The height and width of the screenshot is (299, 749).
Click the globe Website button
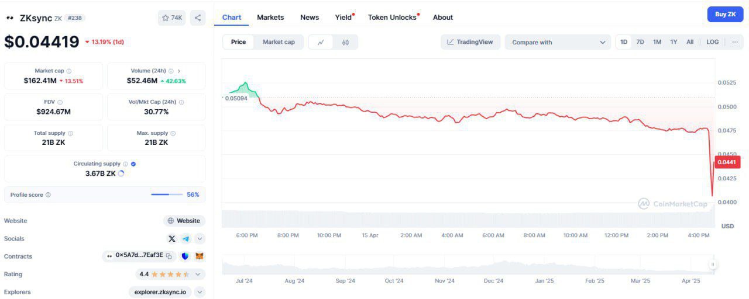184,221
